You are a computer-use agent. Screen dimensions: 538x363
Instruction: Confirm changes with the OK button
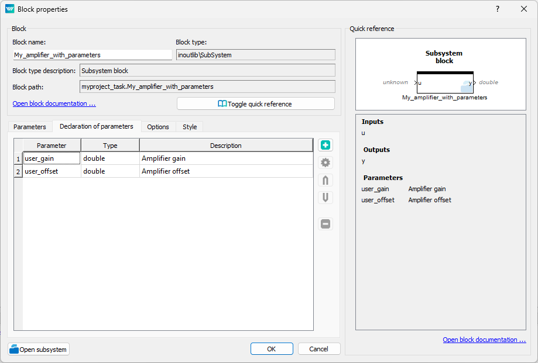[x=272, y=349]
